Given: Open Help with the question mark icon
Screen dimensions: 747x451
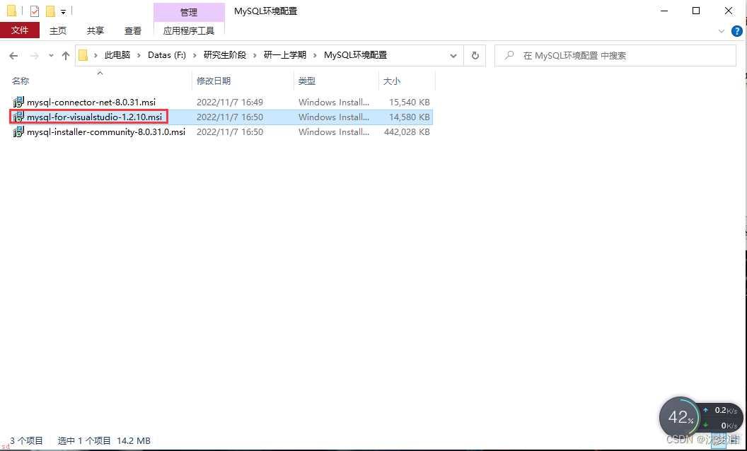Looking at the screenshot, I should pos(736,31).
